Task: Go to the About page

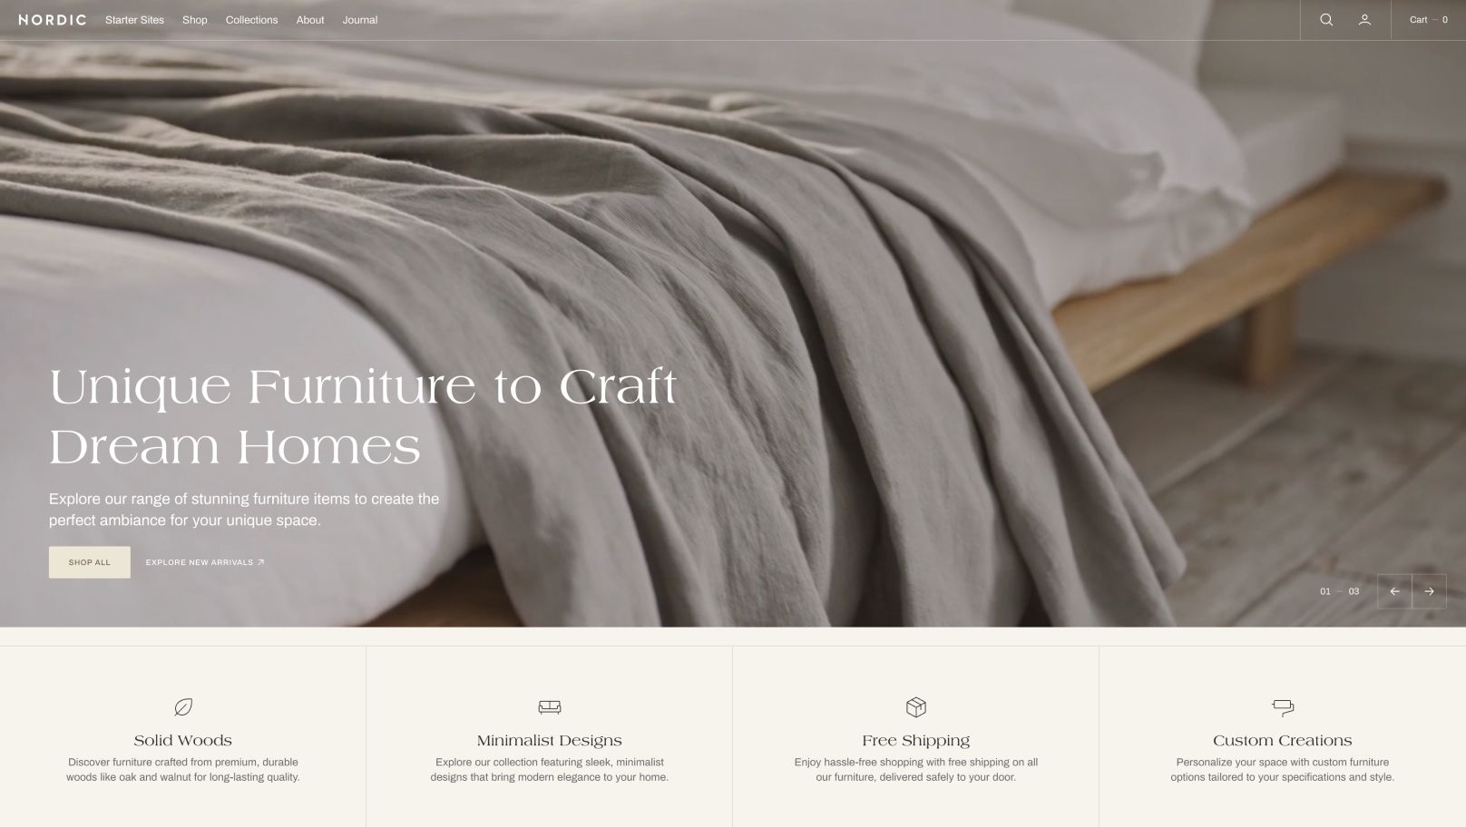Action: pos(310,20)
